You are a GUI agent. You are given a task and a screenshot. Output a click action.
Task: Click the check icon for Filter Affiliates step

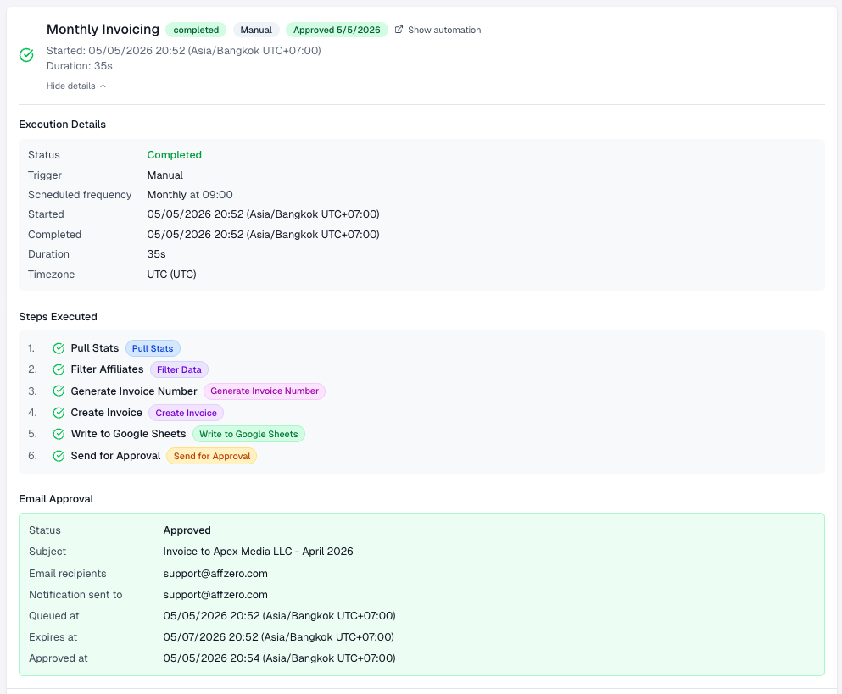tap(59, 369)
